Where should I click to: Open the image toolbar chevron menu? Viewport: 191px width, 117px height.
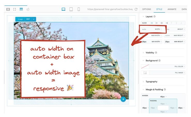pyautogui.click(x=34, y=19)
